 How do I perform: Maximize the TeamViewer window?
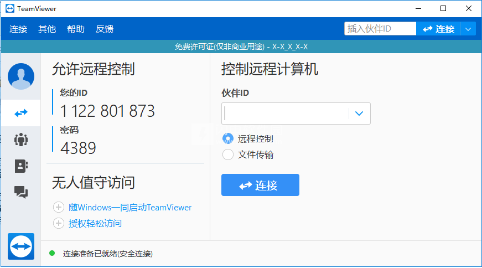[x=443, y=8]
